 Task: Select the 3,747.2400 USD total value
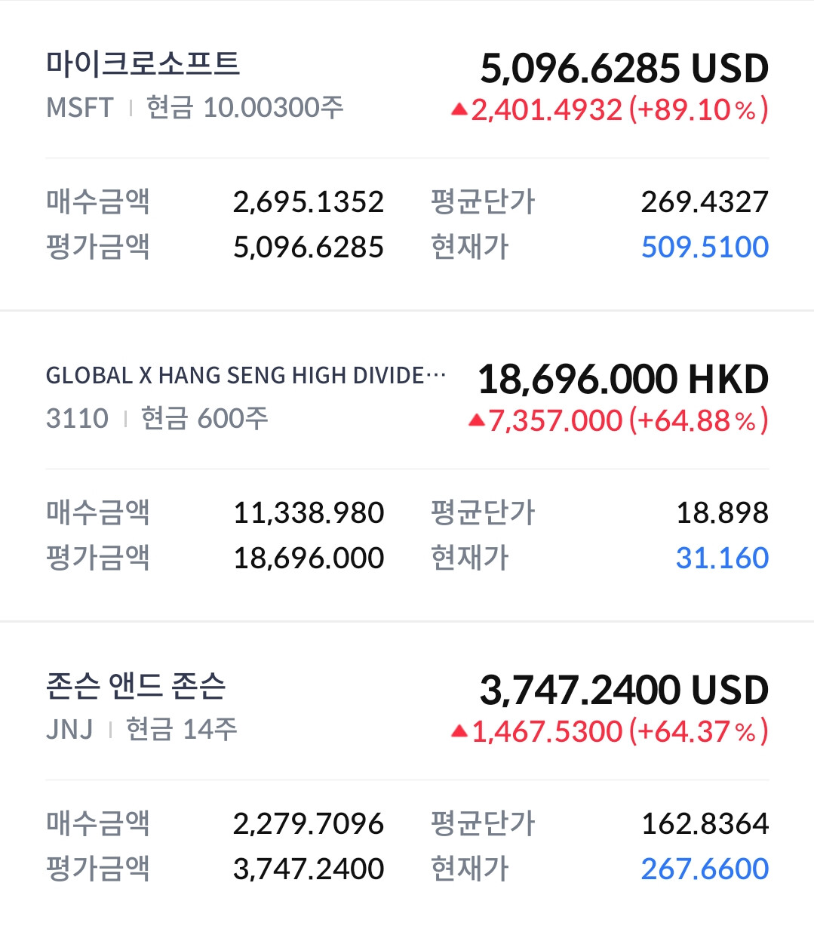coord(624,691)
